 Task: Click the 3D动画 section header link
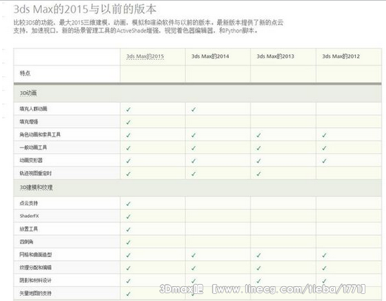tap(28, 93)
